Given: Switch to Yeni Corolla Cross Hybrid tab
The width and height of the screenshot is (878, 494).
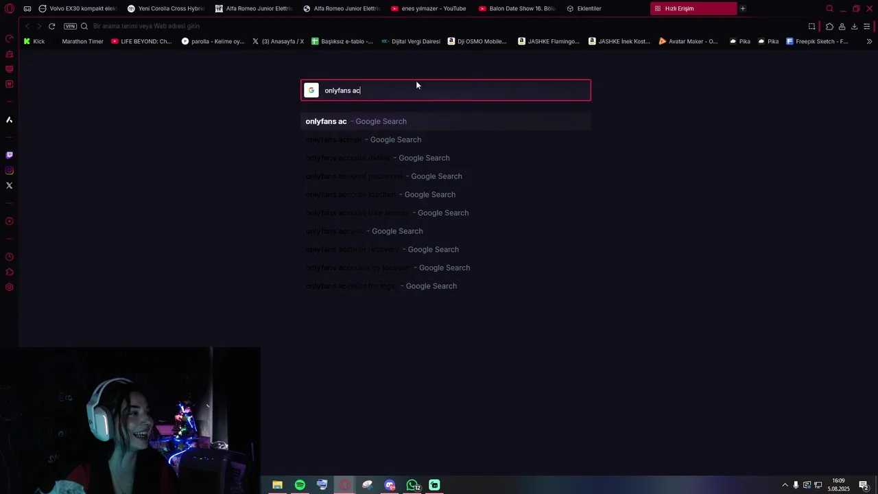Looking at the screenshot, I should point(167,8).
